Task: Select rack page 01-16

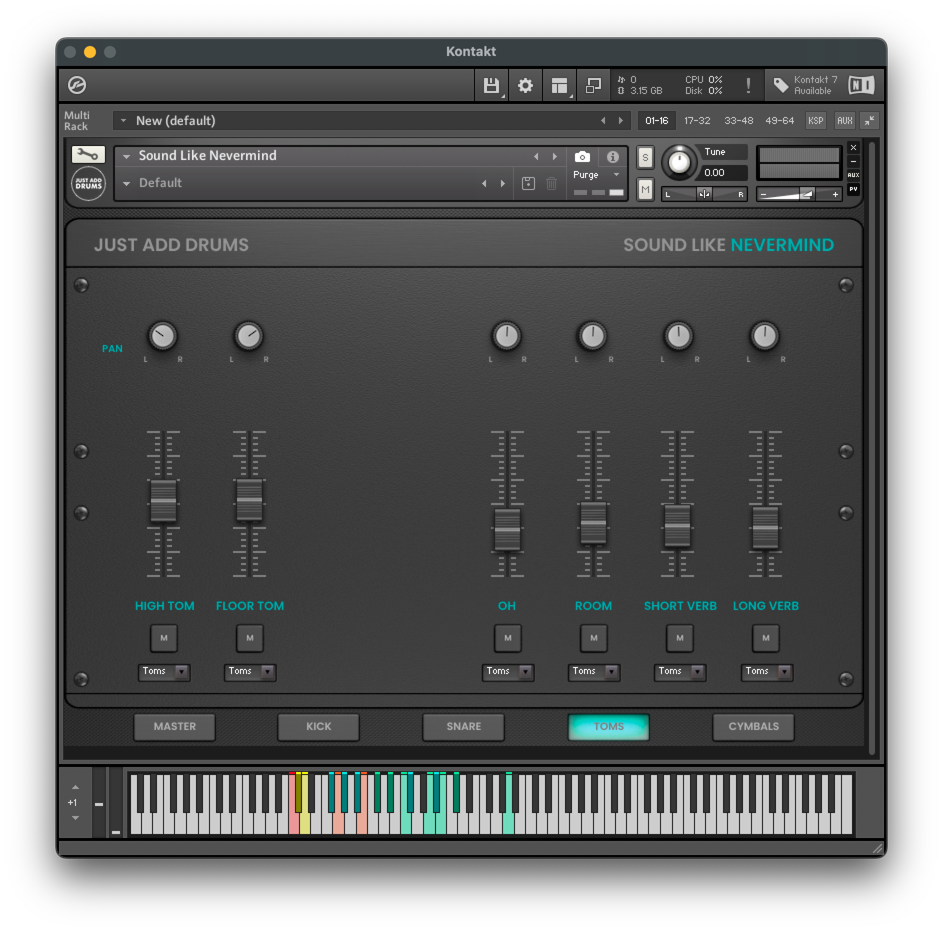Action: point(656,120)
